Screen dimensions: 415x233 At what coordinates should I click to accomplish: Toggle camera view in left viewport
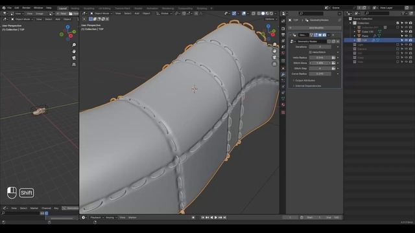click(74, 58)
